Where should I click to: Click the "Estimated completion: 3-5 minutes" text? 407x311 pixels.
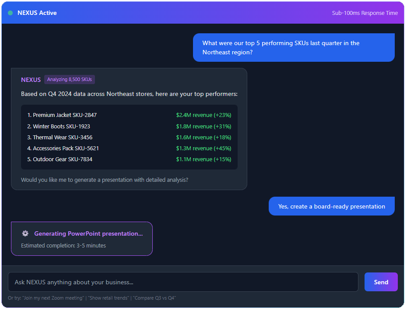[x=63, y=245]
